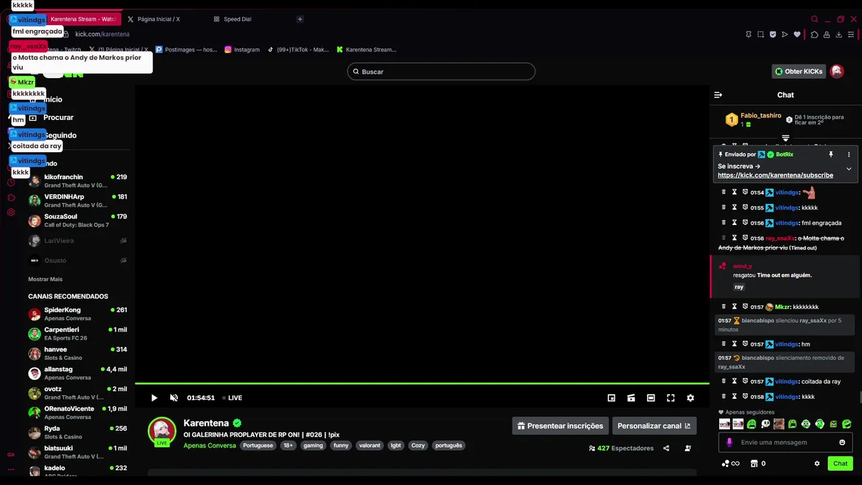Open the pinned message three-dot menu
Image resolution: width=862 pixels, height=485 pixels.
coord(849,154)
